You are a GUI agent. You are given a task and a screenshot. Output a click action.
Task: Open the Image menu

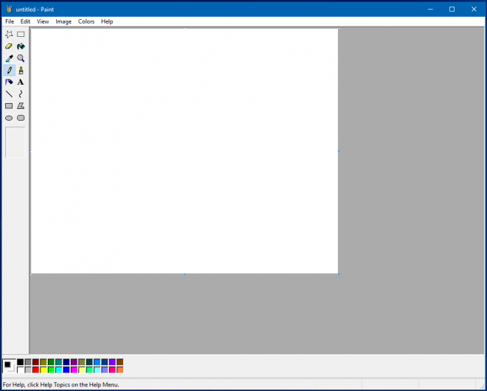(x=63, y=21)
